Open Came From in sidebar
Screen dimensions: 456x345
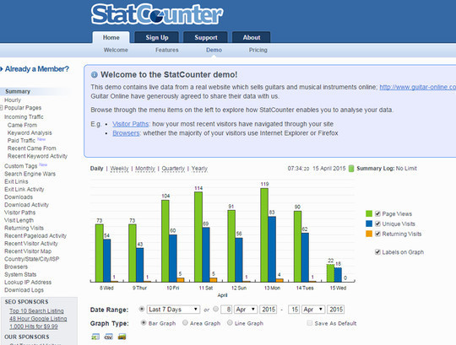(22, 125)
